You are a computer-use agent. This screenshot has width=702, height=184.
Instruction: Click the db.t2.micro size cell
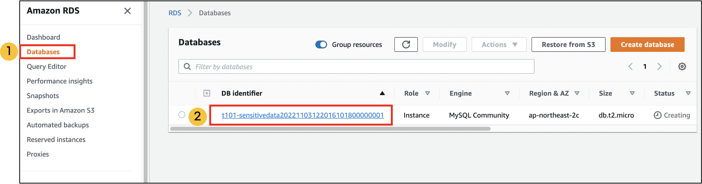(616, 115)
